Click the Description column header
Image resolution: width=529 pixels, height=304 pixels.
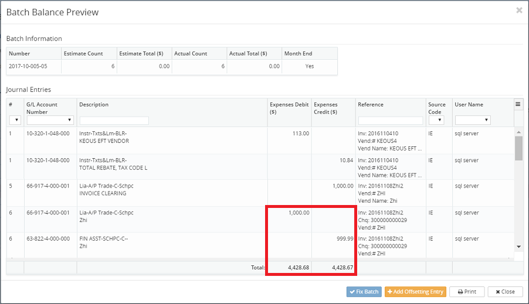pyautogui.click(x=94, y=105)
